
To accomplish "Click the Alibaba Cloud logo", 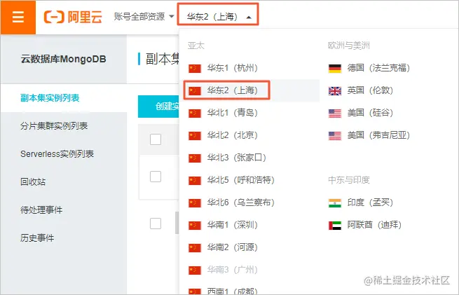I will 73,17.
